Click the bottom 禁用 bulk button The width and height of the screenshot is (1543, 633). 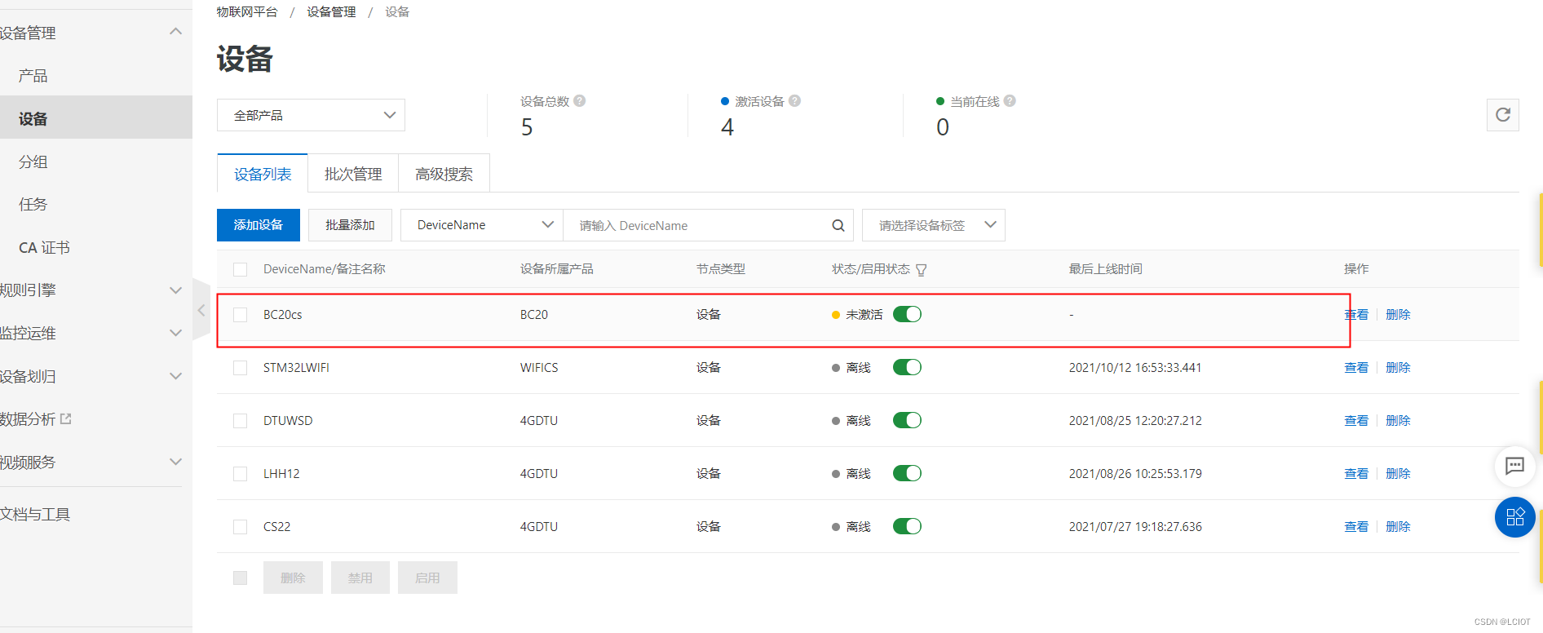pos(360,578)
